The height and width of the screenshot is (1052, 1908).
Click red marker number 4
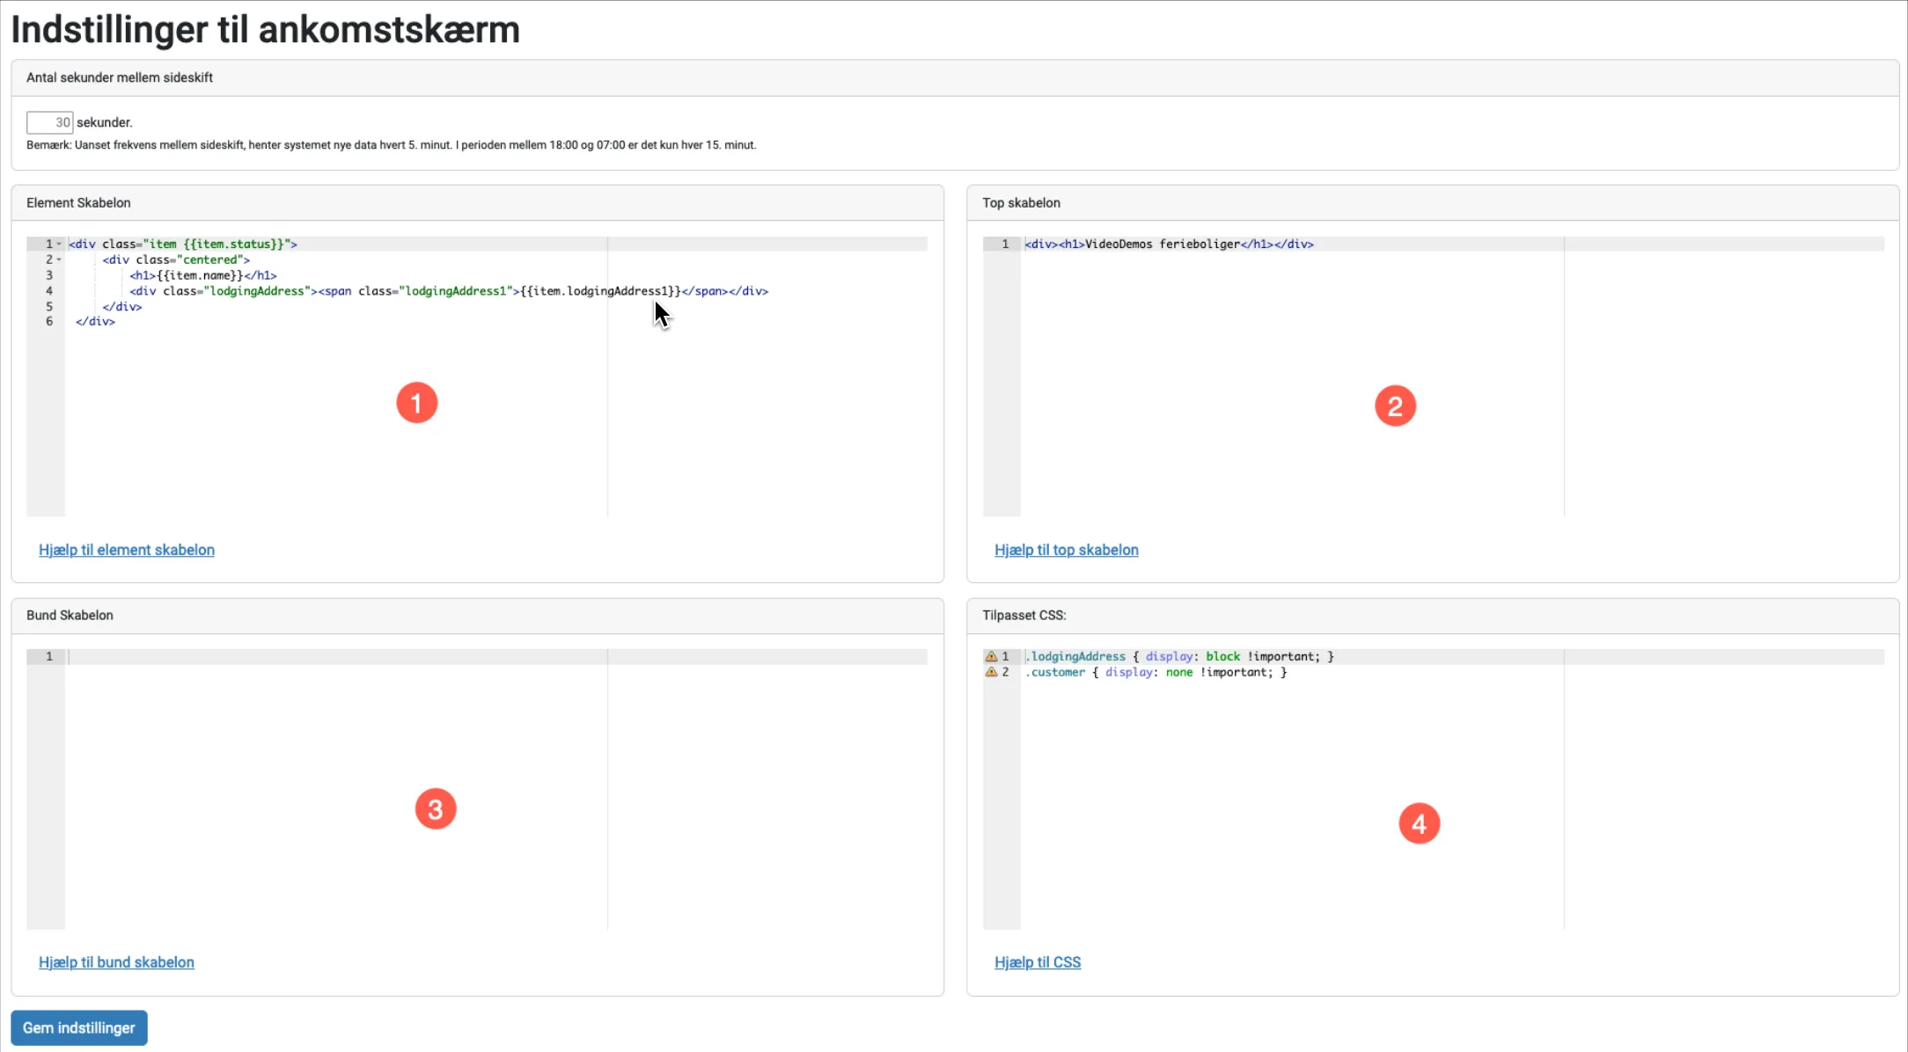[1419, 824]
